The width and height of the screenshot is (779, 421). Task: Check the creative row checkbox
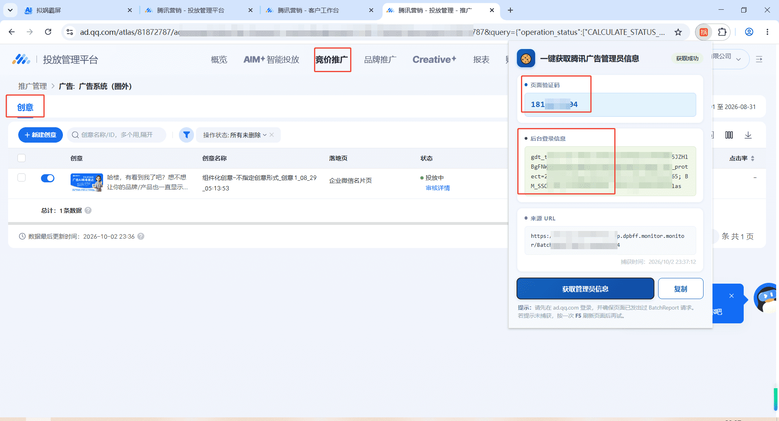tap(22, 177)
